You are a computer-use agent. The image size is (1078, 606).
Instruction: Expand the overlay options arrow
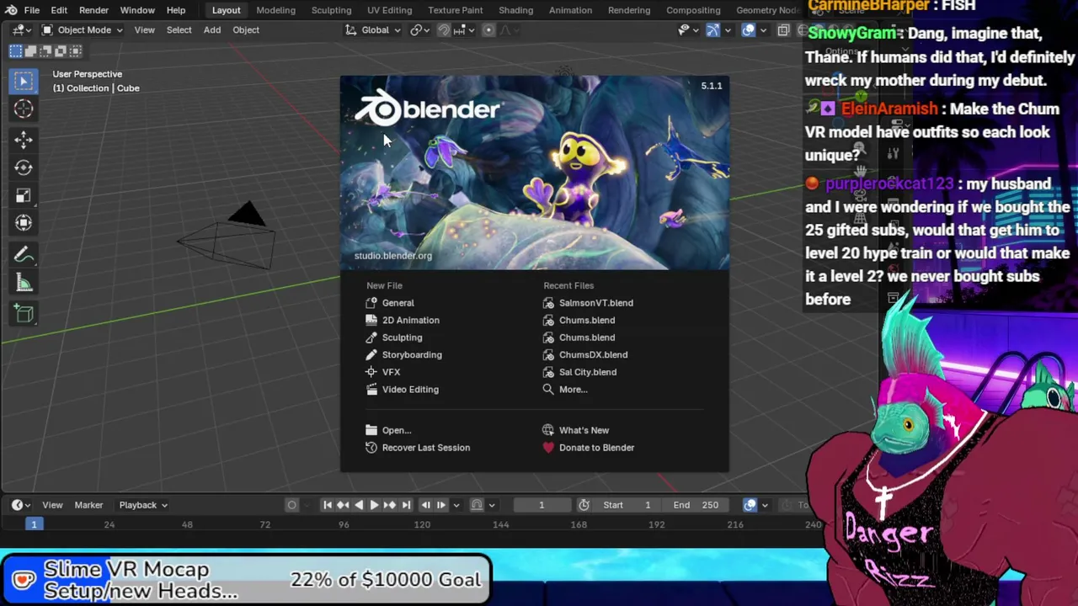click(762, 30)
